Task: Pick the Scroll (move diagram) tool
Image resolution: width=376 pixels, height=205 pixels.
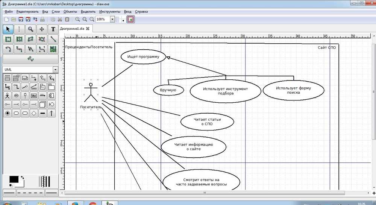Action: 42,29
